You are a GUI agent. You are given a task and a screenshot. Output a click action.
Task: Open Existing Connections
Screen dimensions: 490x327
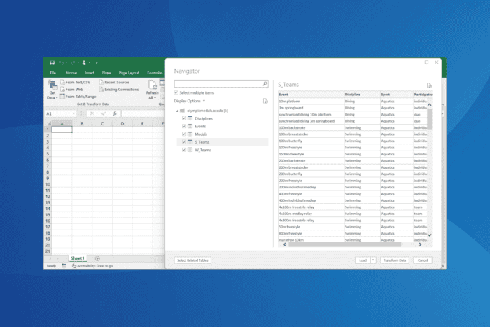point(119,89)
